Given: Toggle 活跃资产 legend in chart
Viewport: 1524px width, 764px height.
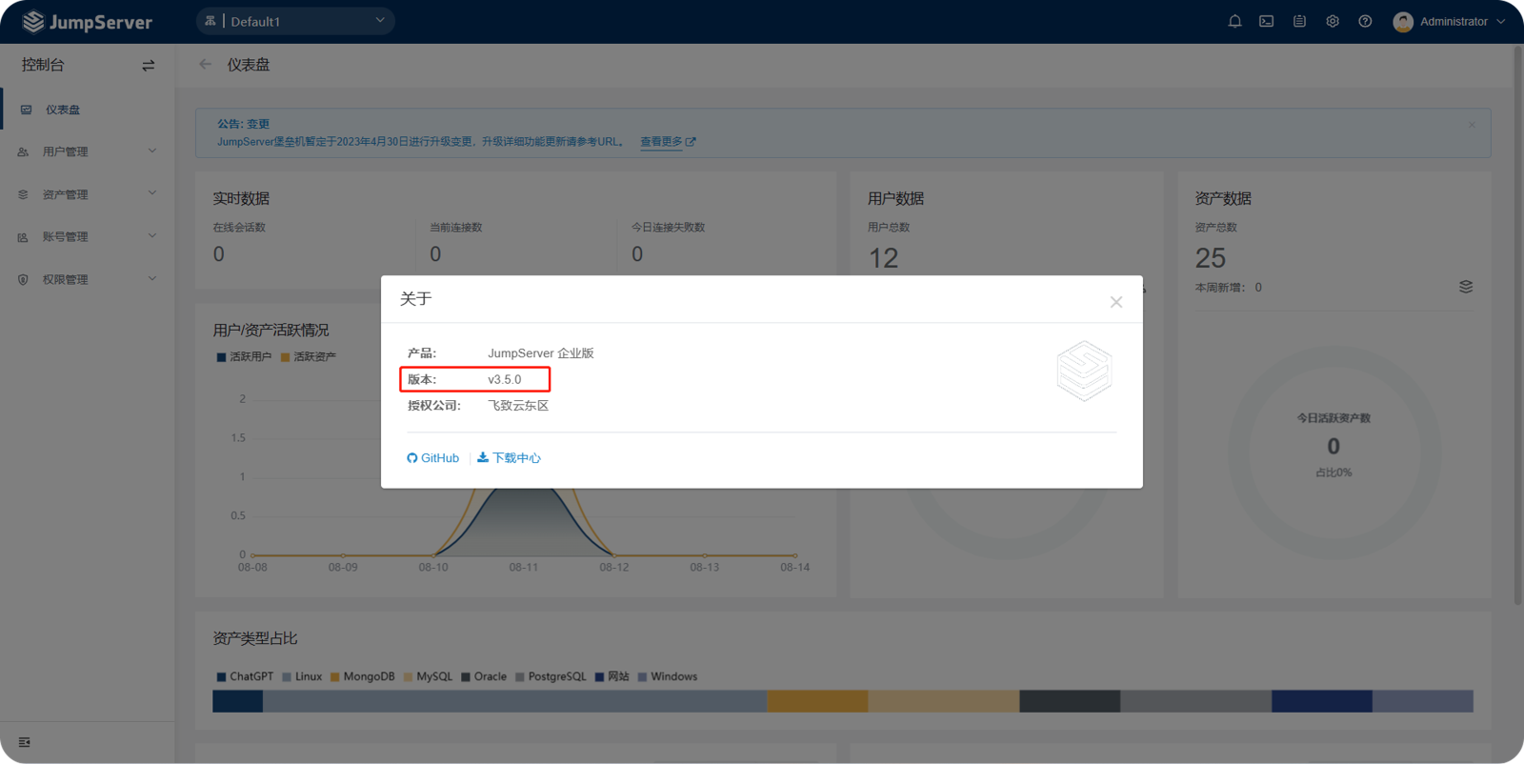Looking at the screenshot, I should (308, 357).
